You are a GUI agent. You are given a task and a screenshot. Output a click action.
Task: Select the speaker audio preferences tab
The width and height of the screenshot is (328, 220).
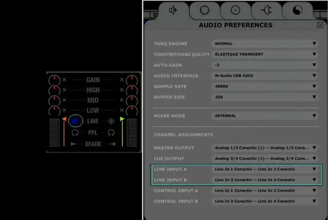click(173, 10)
